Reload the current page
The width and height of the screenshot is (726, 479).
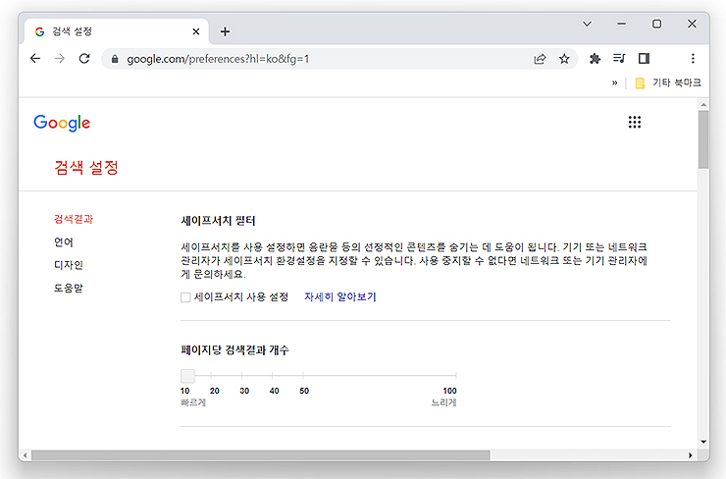[84, 58]
